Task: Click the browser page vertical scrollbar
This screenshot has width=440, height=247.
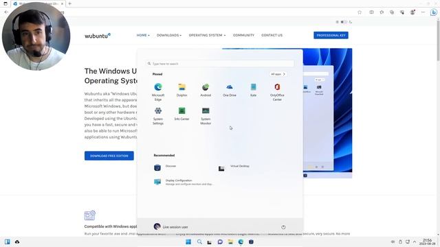Action: (x=438, y=42)
